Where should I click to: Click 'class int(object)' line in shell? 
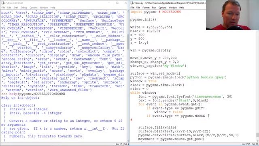(x=18, y=105)
